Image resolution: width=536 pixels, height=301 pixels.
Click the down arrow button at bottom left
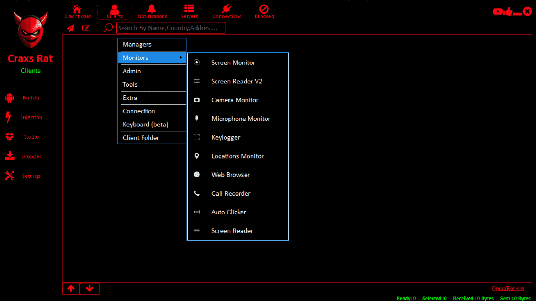(x=90, y=289)
